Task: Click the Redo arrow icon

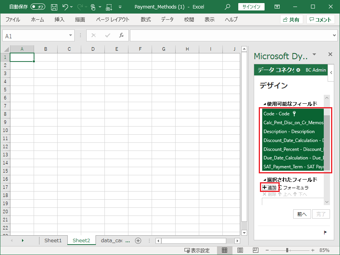Action: pyautogui.click(x=80, y=7)
